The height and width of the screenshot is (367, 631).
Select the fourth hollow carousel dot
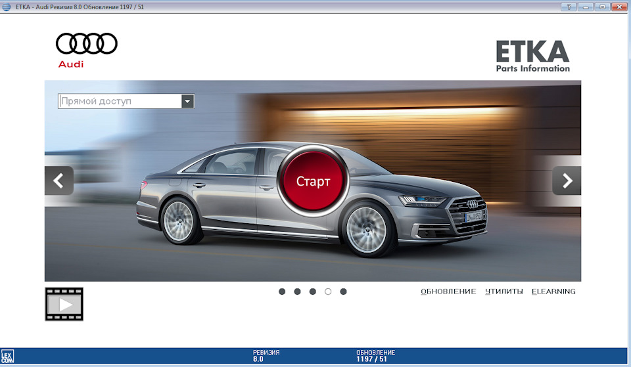point(328,291)
